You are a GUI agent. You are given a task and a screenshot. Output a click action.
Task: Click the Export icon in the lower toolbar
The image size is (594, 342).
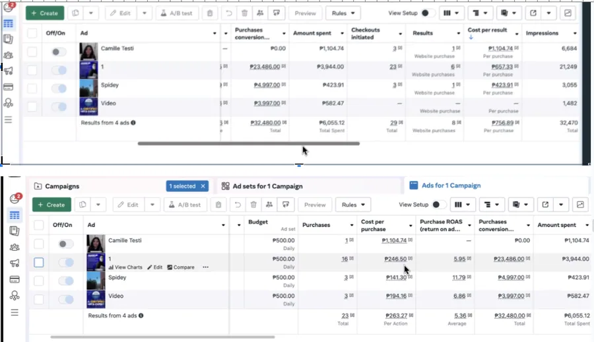tap(545, 205)
